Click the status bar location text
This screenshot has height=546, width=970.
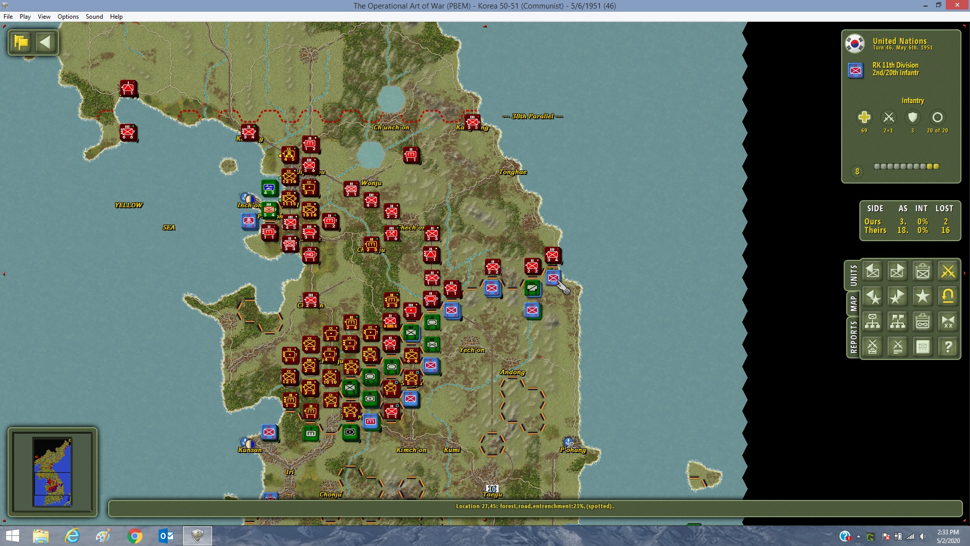coord(535,506)
